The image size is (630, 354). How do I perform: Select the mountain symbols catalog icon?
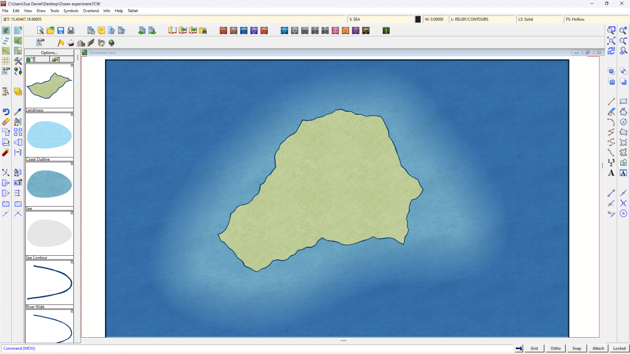point(81,43)
